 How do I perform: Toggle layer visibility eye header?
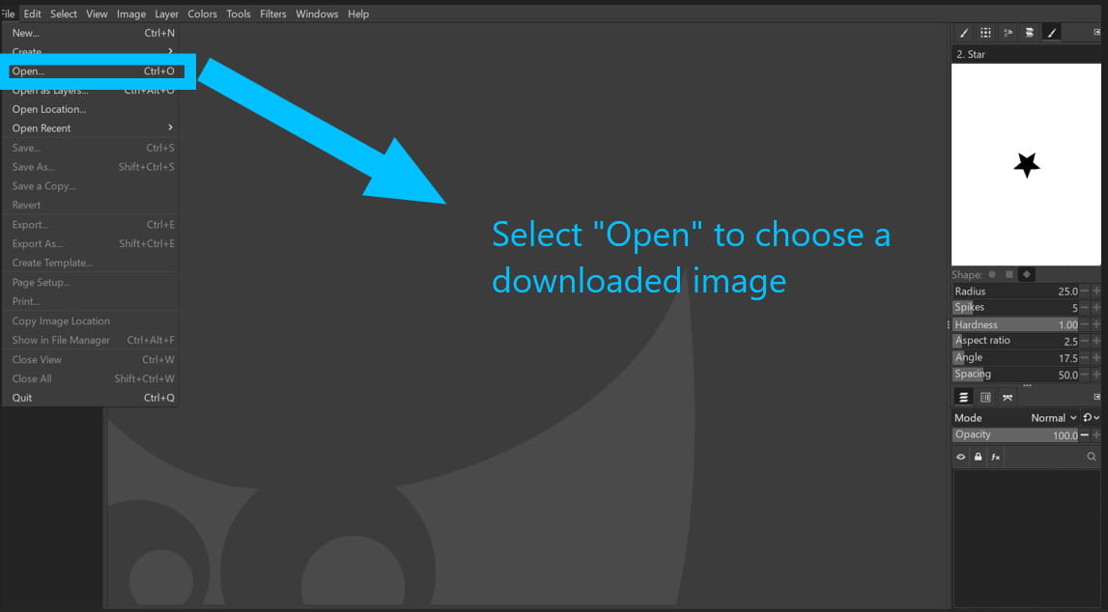[961, 457]
